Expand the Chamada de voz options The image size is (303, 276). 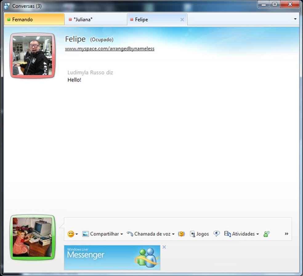(x=173, y=234)
